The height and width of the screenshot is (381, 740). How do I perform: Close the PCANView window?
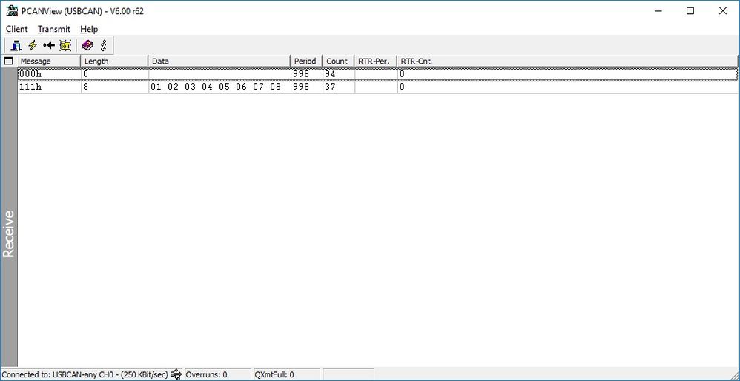(x=722, y=11)
